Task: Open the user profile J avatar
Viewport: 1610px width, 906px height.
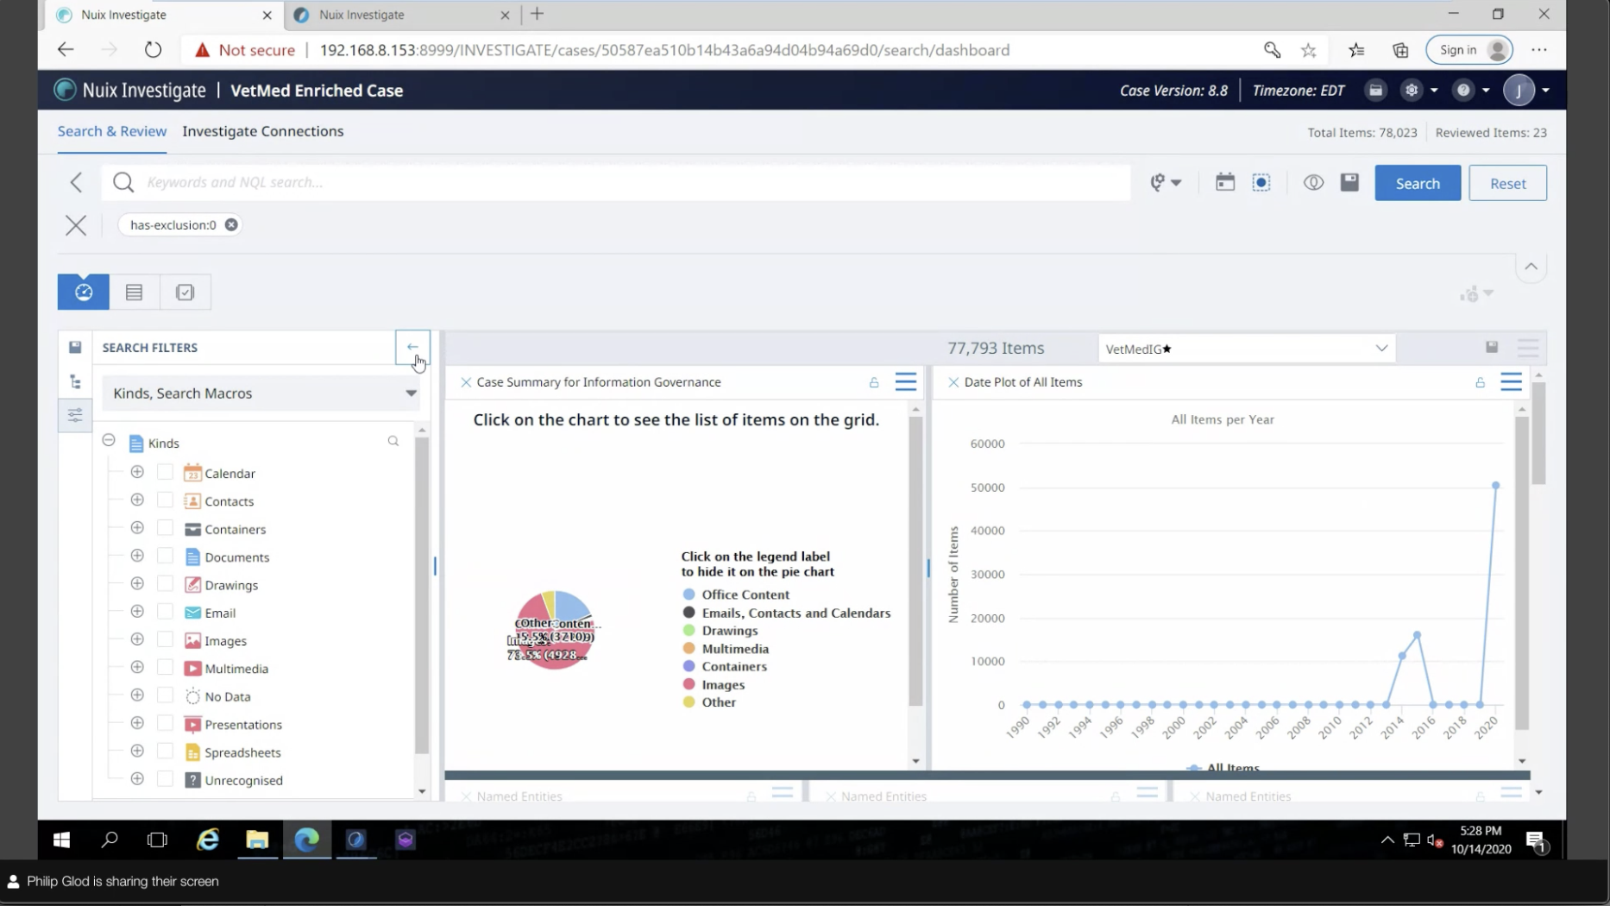Action: [1519, 90]
